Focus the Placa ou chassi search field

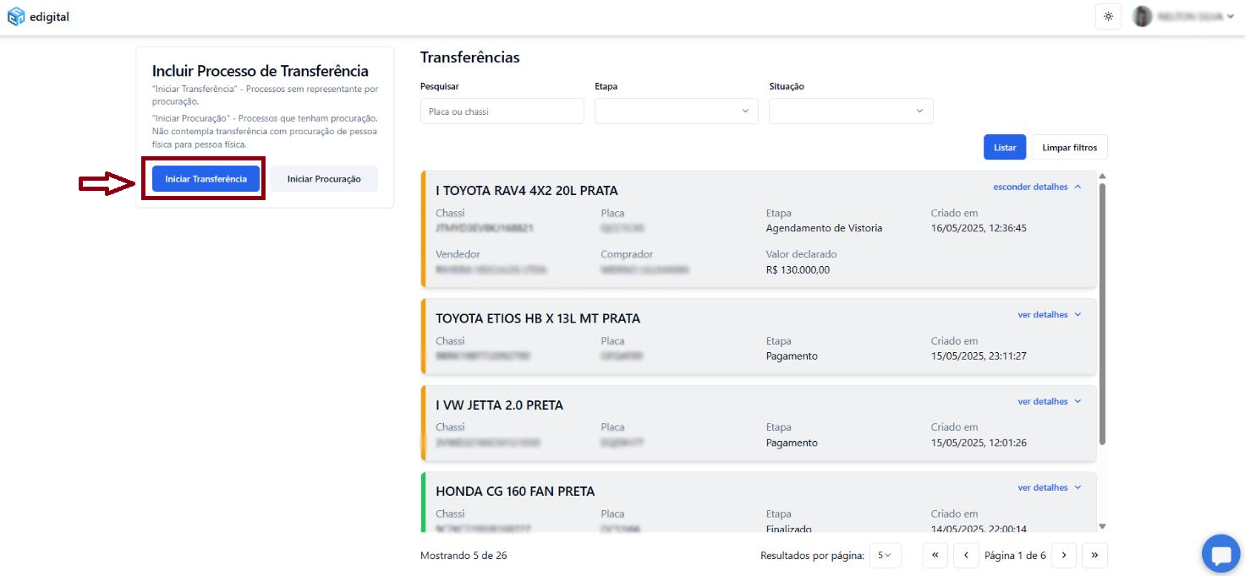[x=502, y=111]
